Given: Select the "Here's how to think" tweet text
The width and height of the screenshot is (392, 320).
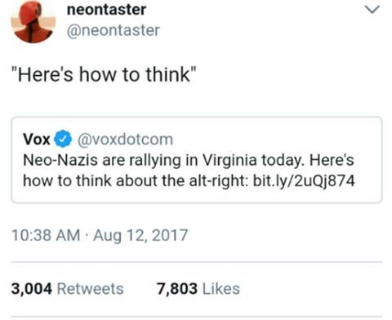Looking at the screenshot, I should point(104,74).
